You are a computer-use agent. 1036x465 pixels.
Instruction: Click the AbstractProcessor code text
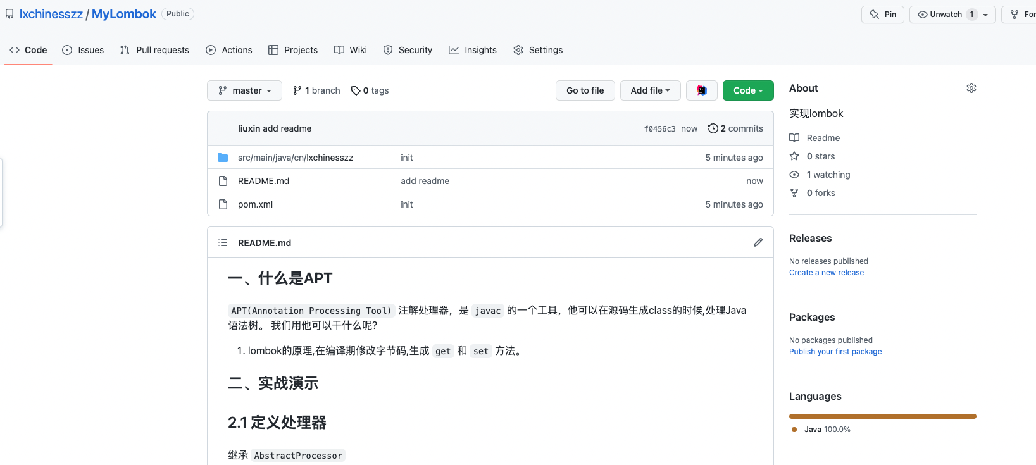[298, 456]
